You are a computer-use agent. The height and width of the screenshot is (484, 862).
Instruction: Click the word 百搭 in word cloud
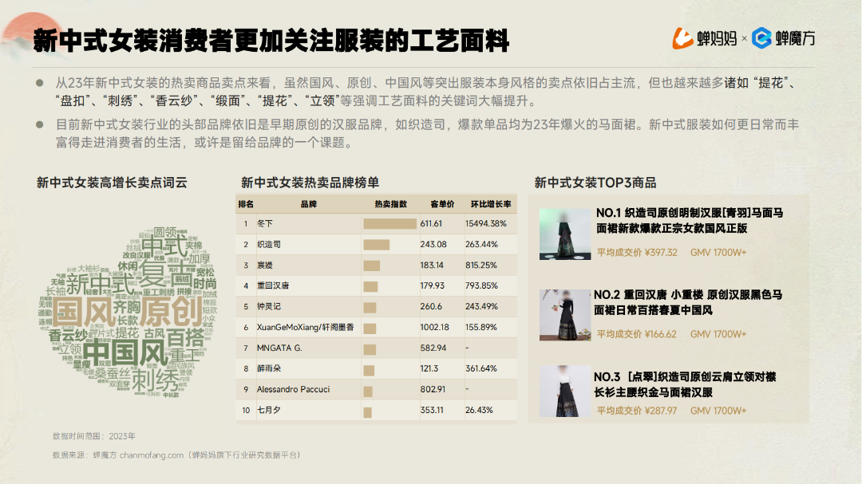[x=185, y=337]
